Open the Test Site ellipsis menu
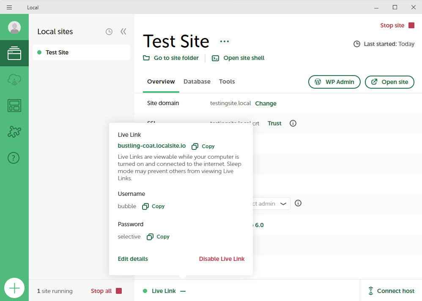The image size is (422, 301). 225,41
